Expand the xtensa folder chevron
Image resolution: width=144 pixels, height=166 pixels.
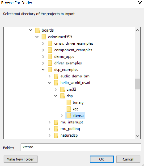tap(62, 116)
